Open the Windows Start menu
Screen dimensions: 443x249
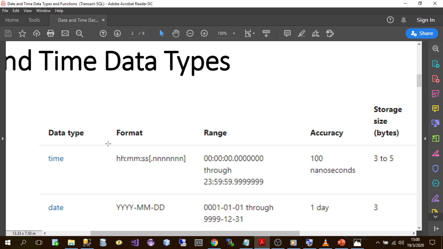click(8, 242)
